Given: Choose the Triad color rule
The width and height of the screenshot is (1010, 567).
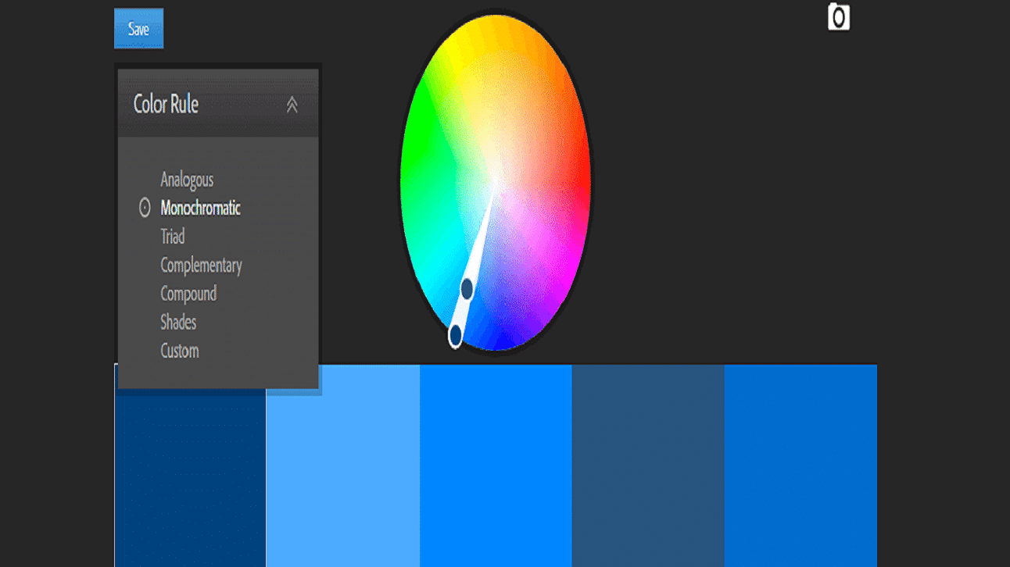Looking at the screenshot, I should [x=173, y=237].
